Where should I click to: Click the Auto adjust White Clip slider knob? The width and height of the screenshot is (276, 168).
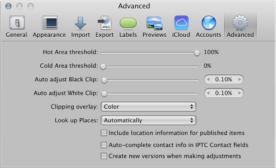[104, 94]
